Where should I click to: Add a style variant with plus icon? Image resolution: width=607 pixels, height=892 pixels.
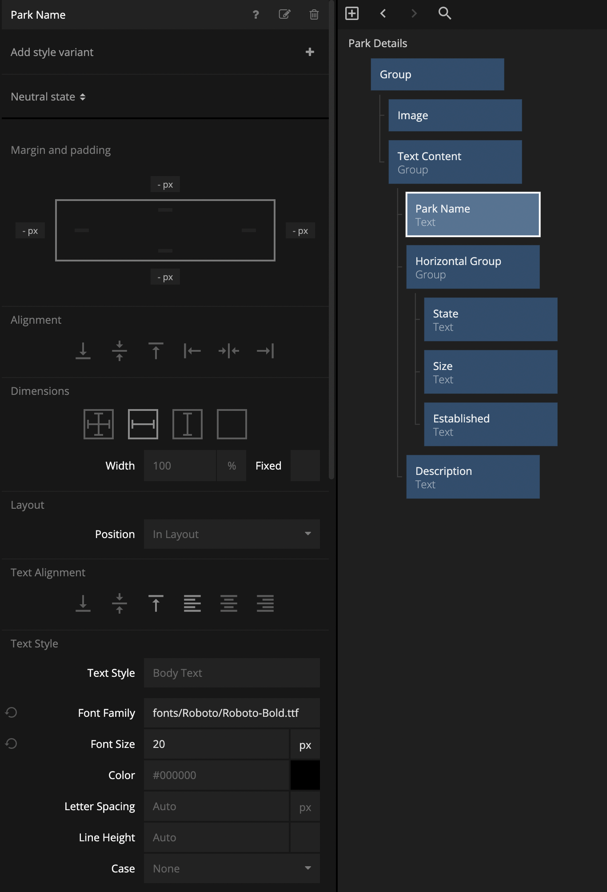pyautogui.click(x=310, y=52)
